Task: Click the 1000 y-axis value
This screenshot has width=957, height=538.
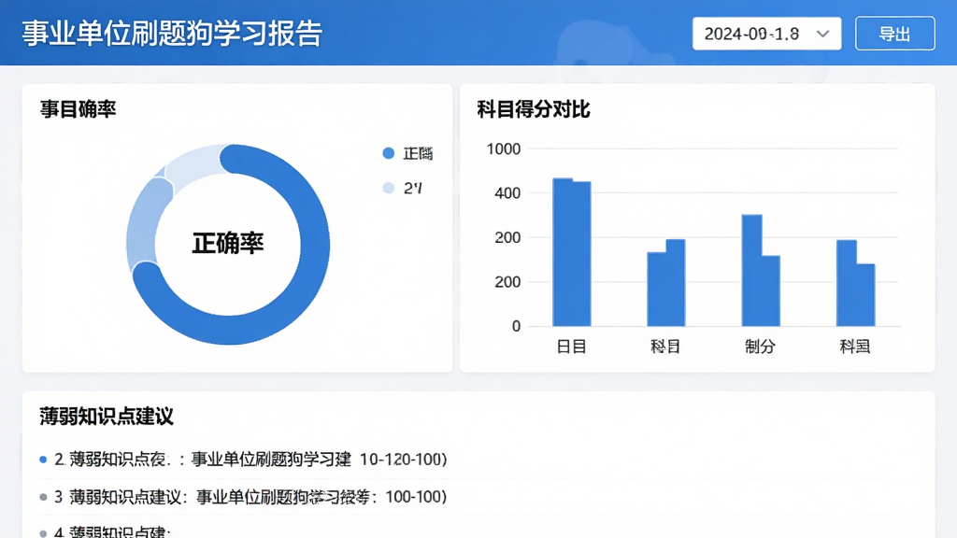Action: 504,149
